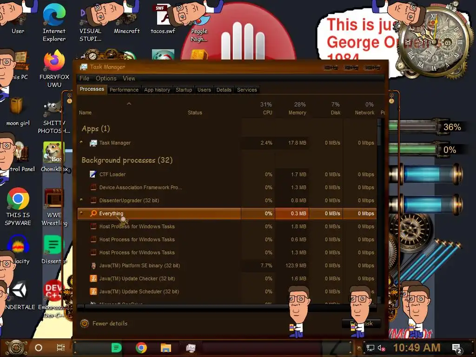Click the Fewer details link

[110, 324]
